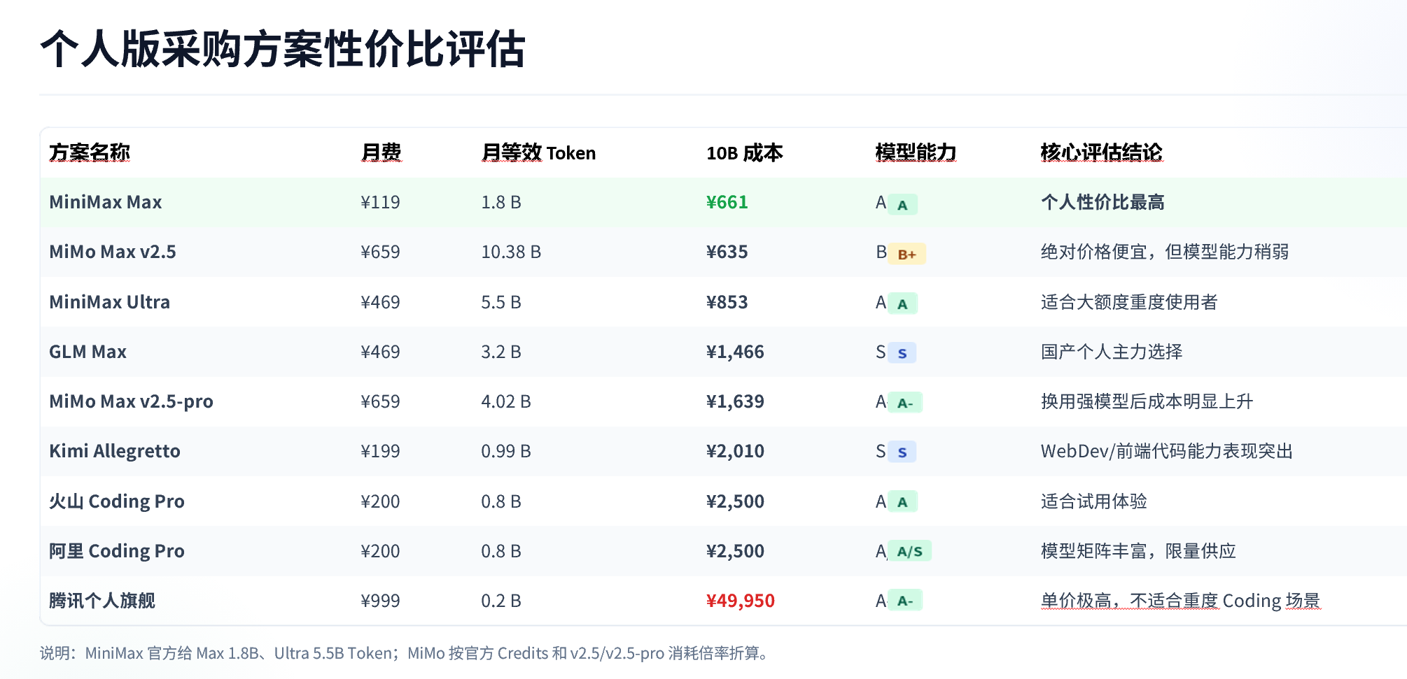Click the ¥659 fee for MiMo Max v2.5
The width and height of the screenshot is (1407, 679).
pos(381,252)
